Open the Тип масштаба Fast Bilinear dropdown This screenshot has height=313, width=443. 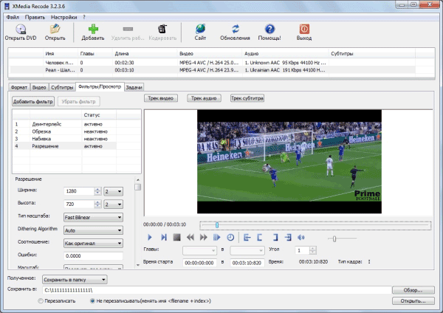(x=92, y=217)
